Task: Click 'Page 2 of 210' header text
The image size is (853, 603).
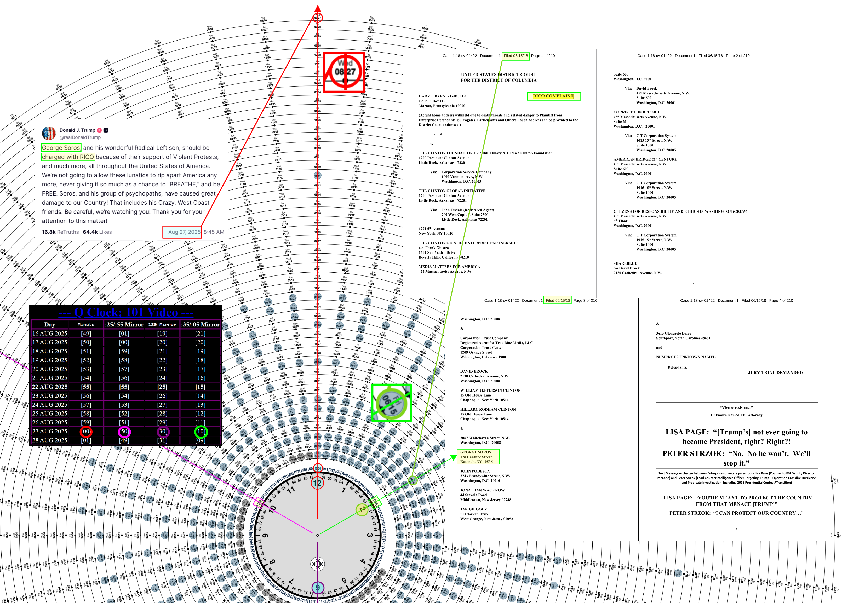Action: pyautogui.click(x=737, y=56)
